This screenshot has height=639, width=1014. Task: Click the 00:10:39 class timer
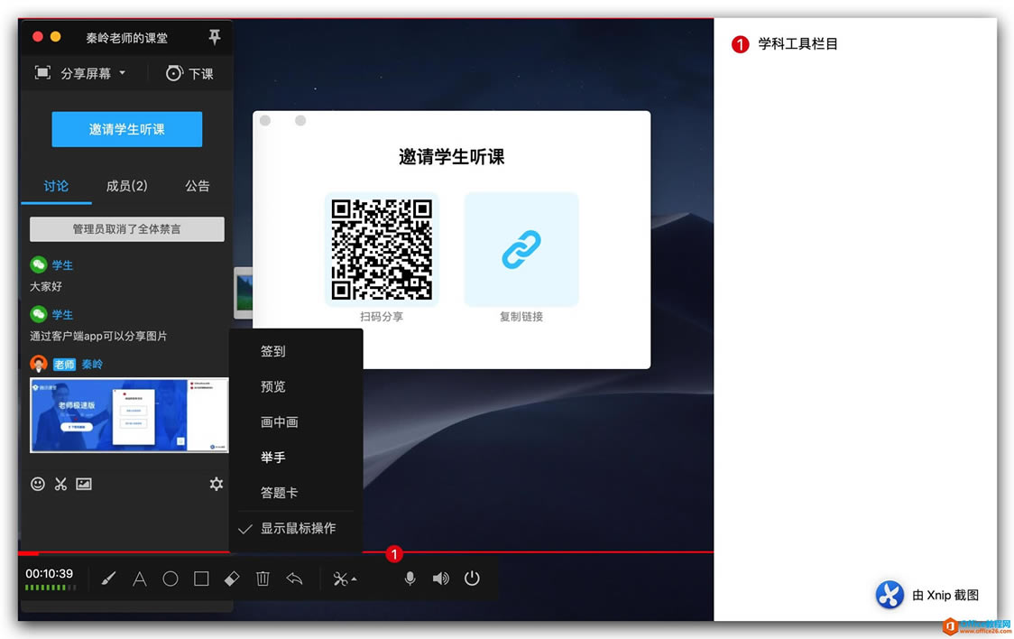coord(49,574)
